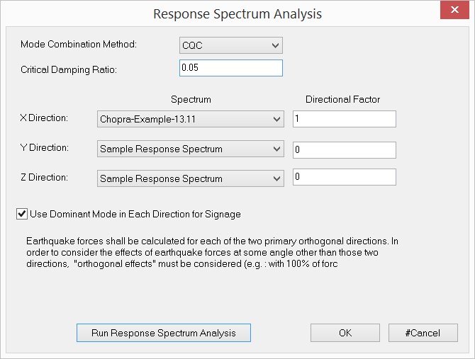Click the 'Y Direction:' label

[x=45, y=147]
